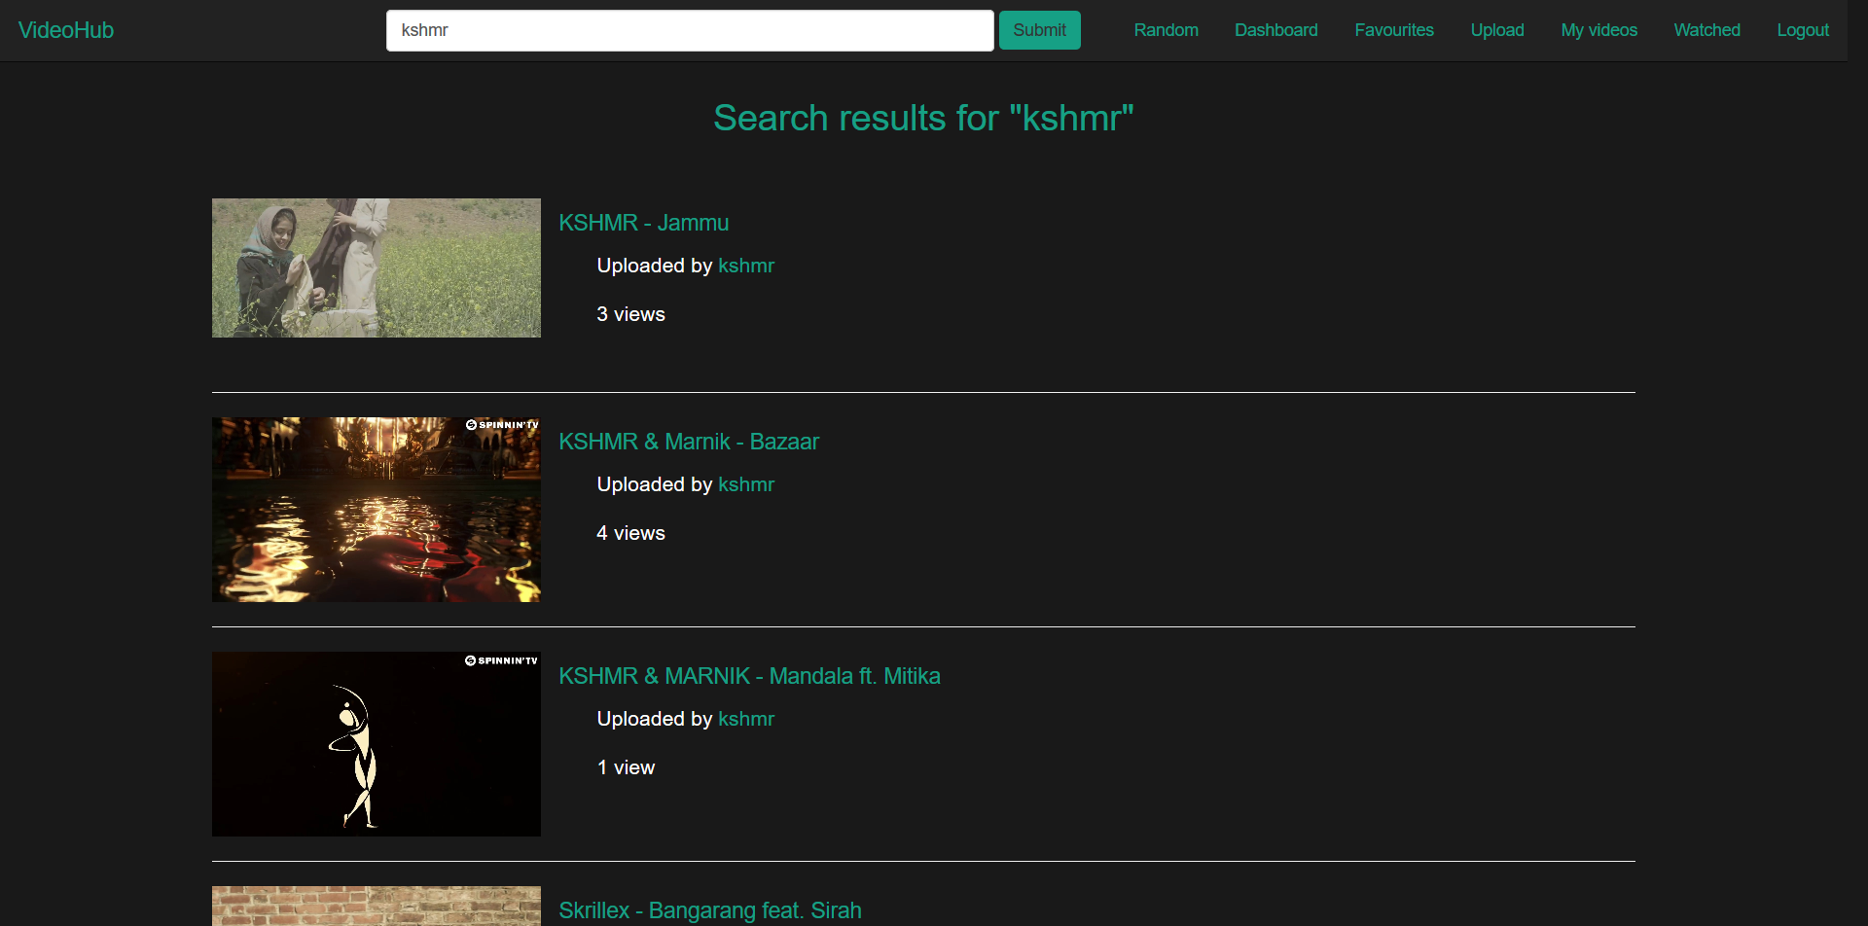Viewport: 1868px width, 926px height.
Task: Open the Random menu item
Action: pyautogui.click(x=1166, y=30)
